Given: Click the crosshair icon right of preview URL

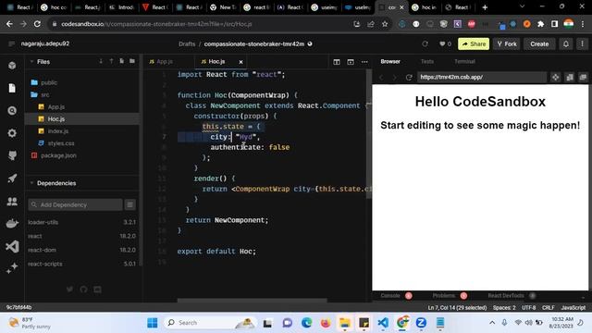Looking at the screenshot, I should [x=555, y=78].
